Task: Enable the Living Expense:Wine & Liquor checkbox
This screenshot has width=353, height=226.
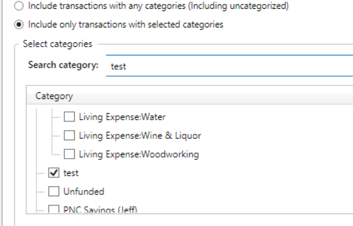Action: (x=69, y=136)
